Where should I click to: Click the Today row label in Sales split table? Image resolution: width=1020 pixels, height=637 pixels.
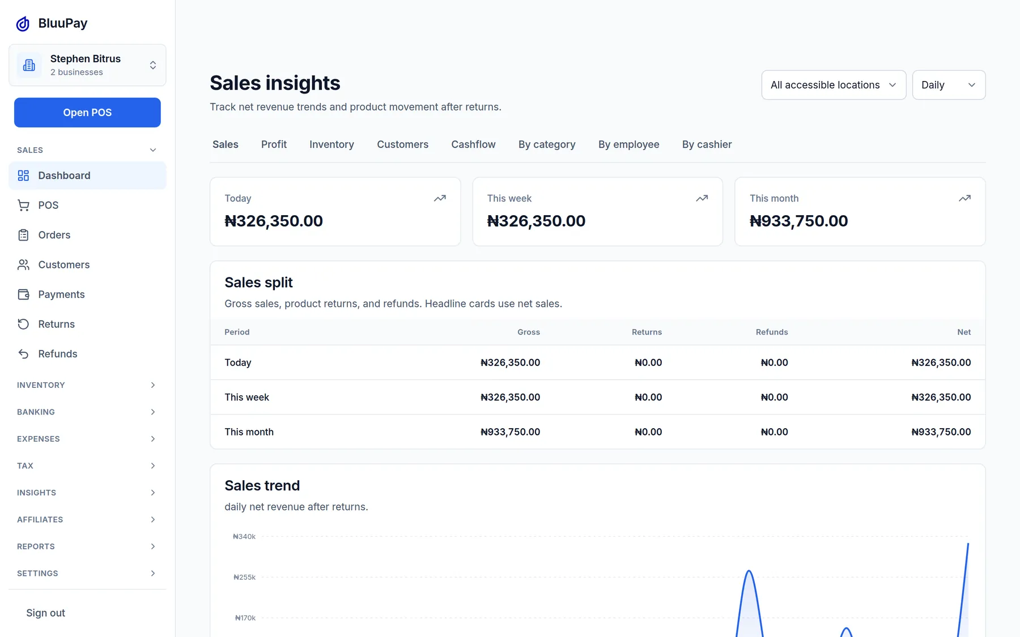pos(238,362)
